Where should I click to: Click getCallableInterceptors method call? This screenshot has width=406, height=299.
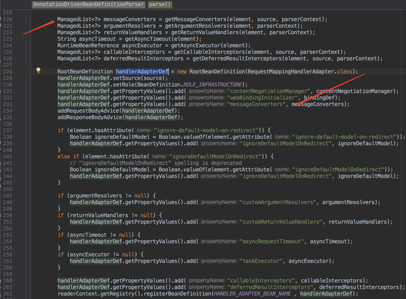coord(209,52)
